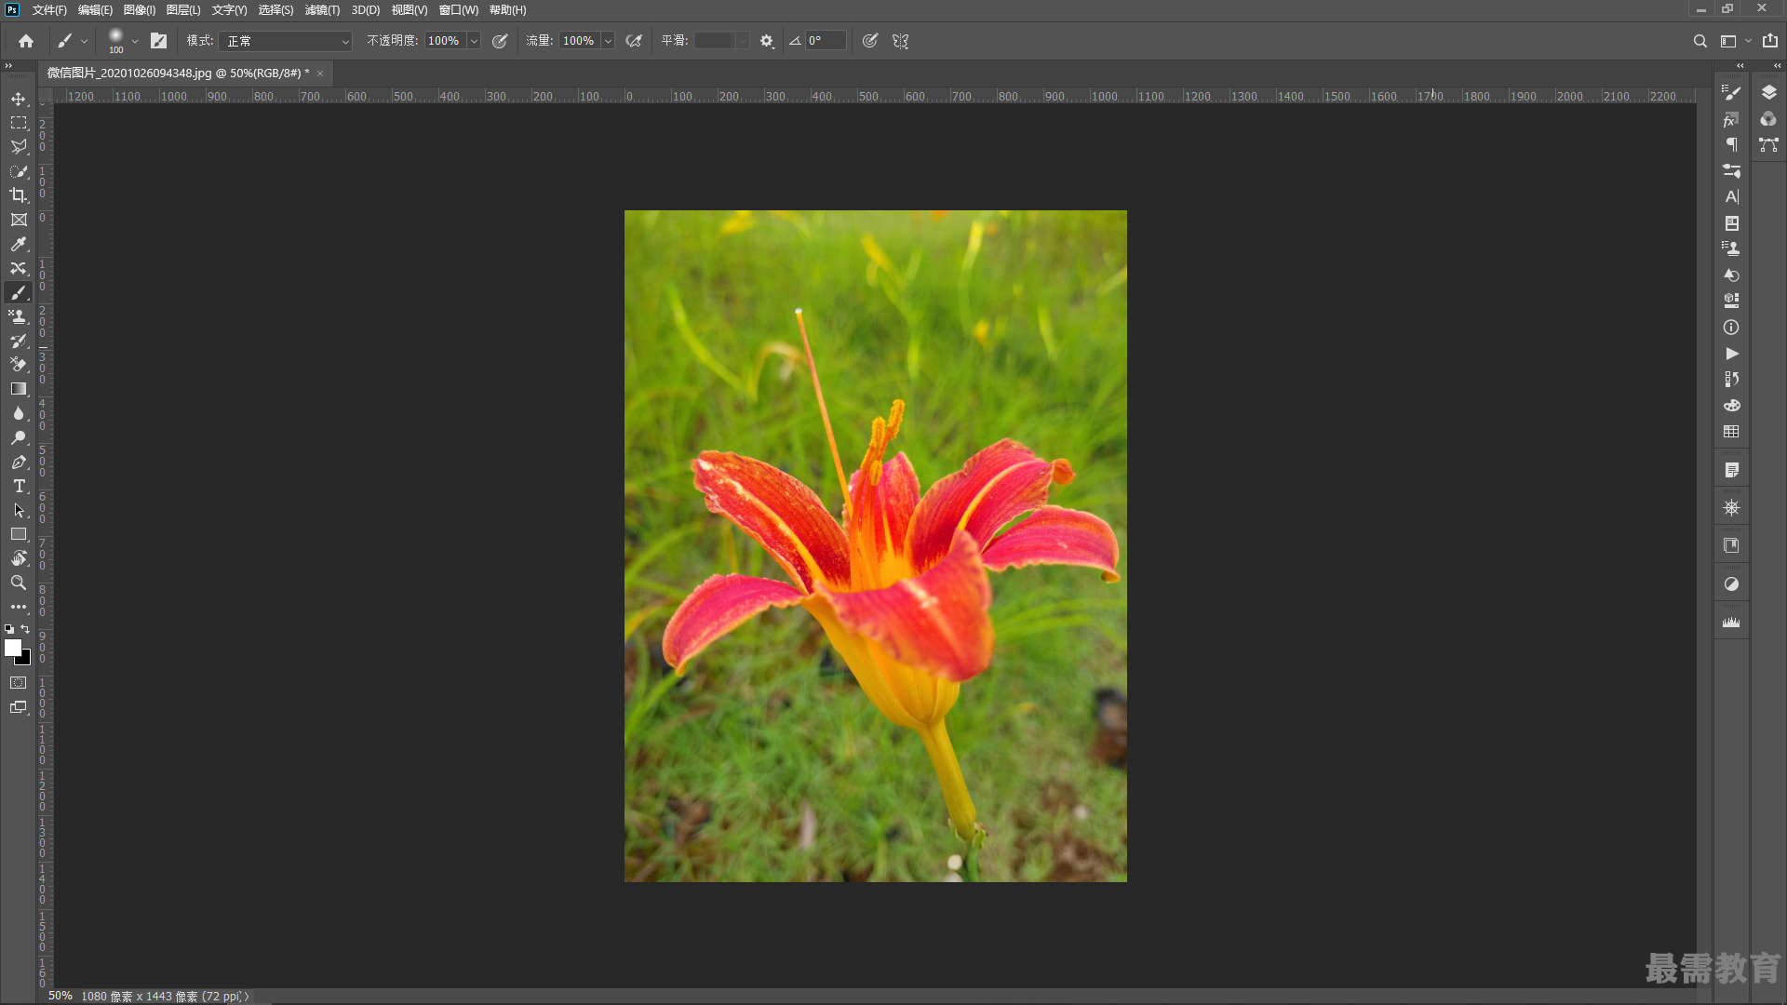The height and width of the screenshot is (1005, 1787).
Task: Expand the flow 流量 slider arrow
Action: tap(608, 41)
